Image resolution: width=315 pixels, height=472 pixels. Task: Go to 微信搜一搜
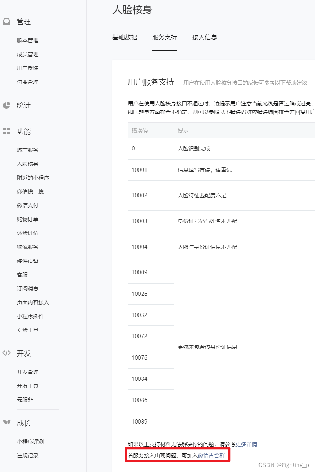tap(30, 192)
